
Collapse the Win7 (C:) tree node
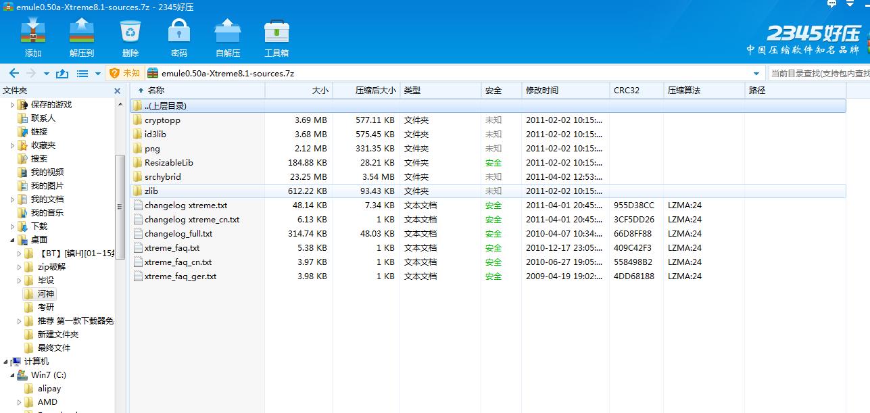click(x=12, y=375)
